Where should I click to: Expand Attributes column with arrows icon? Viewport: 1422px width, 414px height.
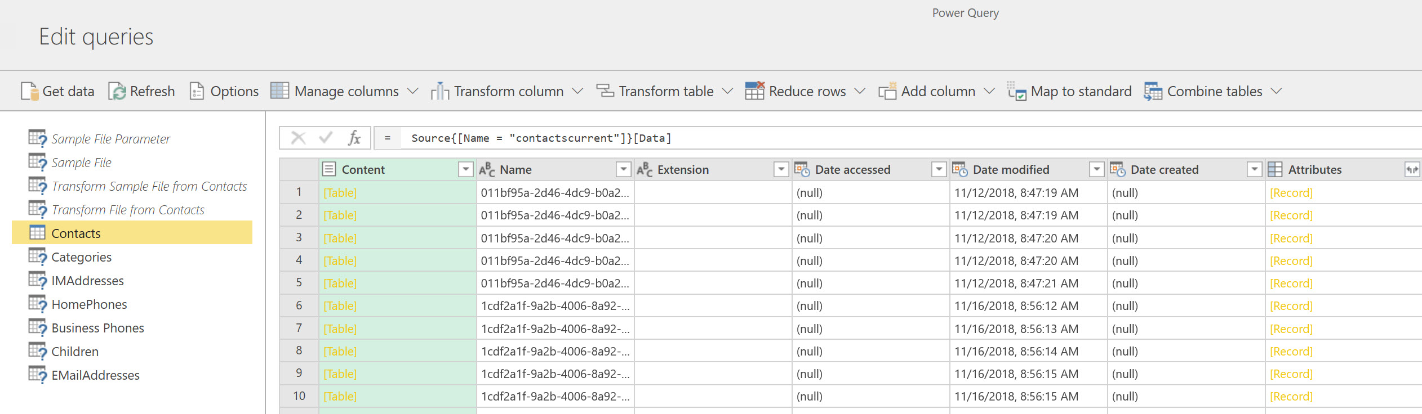(x=1412, y=169)
